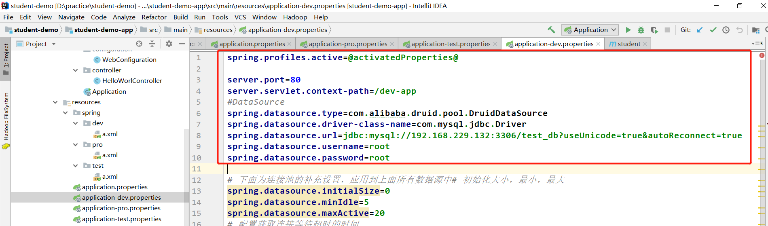Collapse the controller folder

[75, 70]
